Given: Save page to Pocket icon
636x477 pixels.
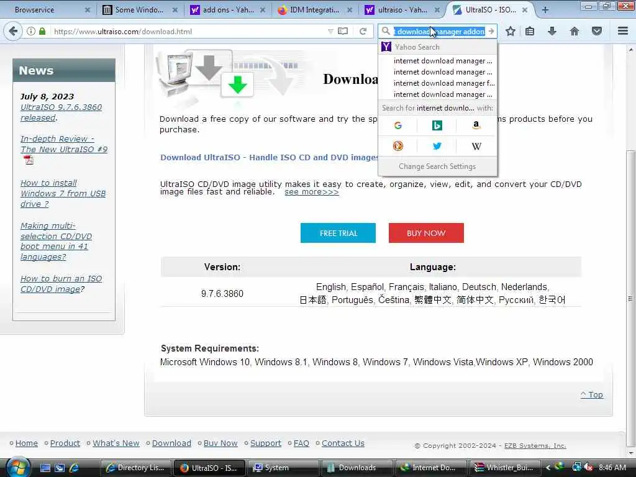Looking at the screenshot, I should 597,31.
